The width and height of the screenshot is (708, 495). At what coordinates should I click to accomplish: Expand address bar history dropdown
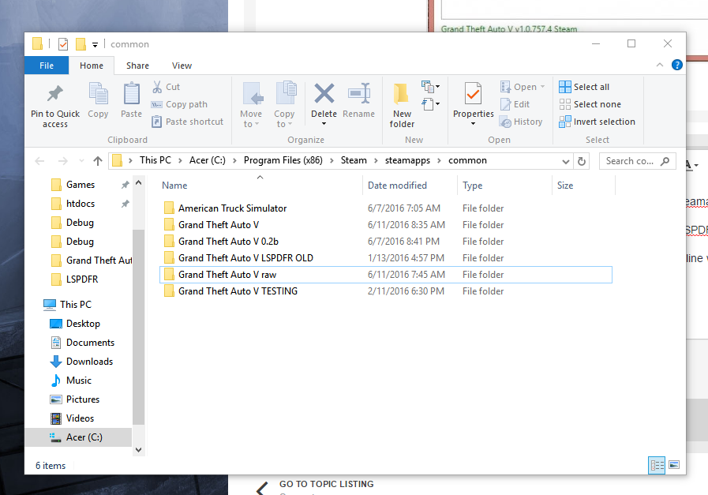[565, 161]
